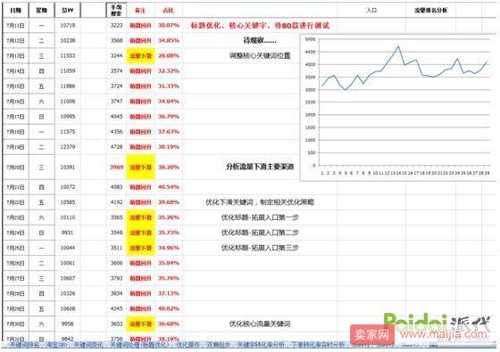Switch to the 优化操作 sheet tab

click(x=187, y=345)
